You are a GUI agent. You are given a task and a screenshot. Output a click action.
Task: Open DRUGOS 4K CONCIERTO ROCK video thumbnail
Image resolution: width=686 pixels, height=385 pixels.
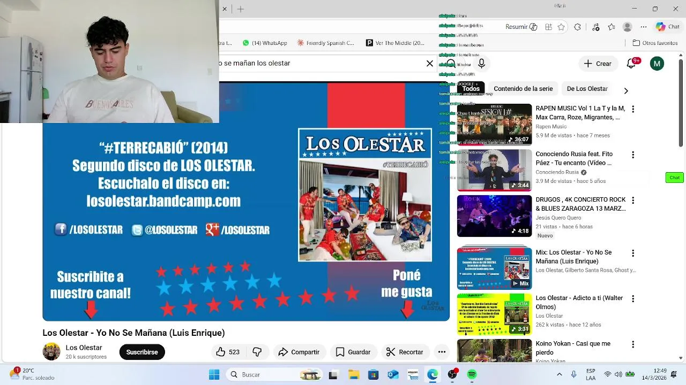point(494,216)
